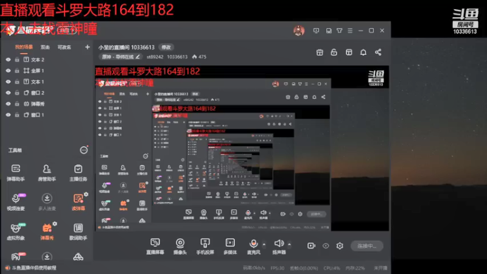Open the hamburger menu in title bar
Image resolution: width=487 pixels, height=274 pixels.
(350, 30)
